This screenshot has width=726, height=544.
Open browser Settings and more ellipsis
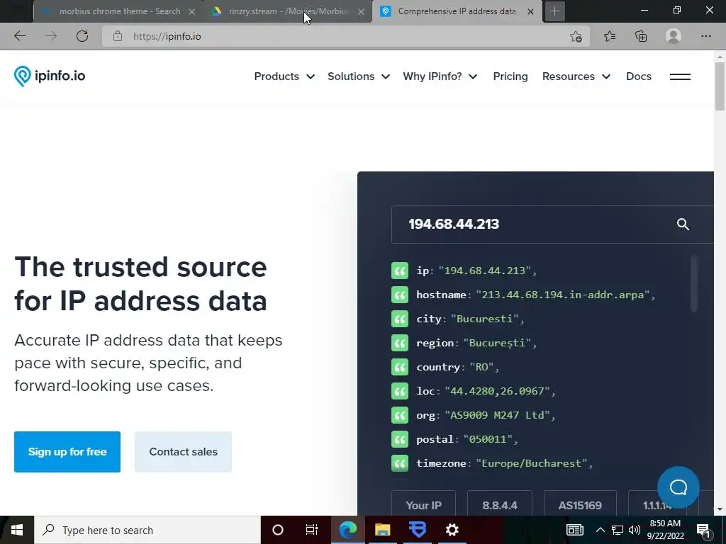point(705,36)
